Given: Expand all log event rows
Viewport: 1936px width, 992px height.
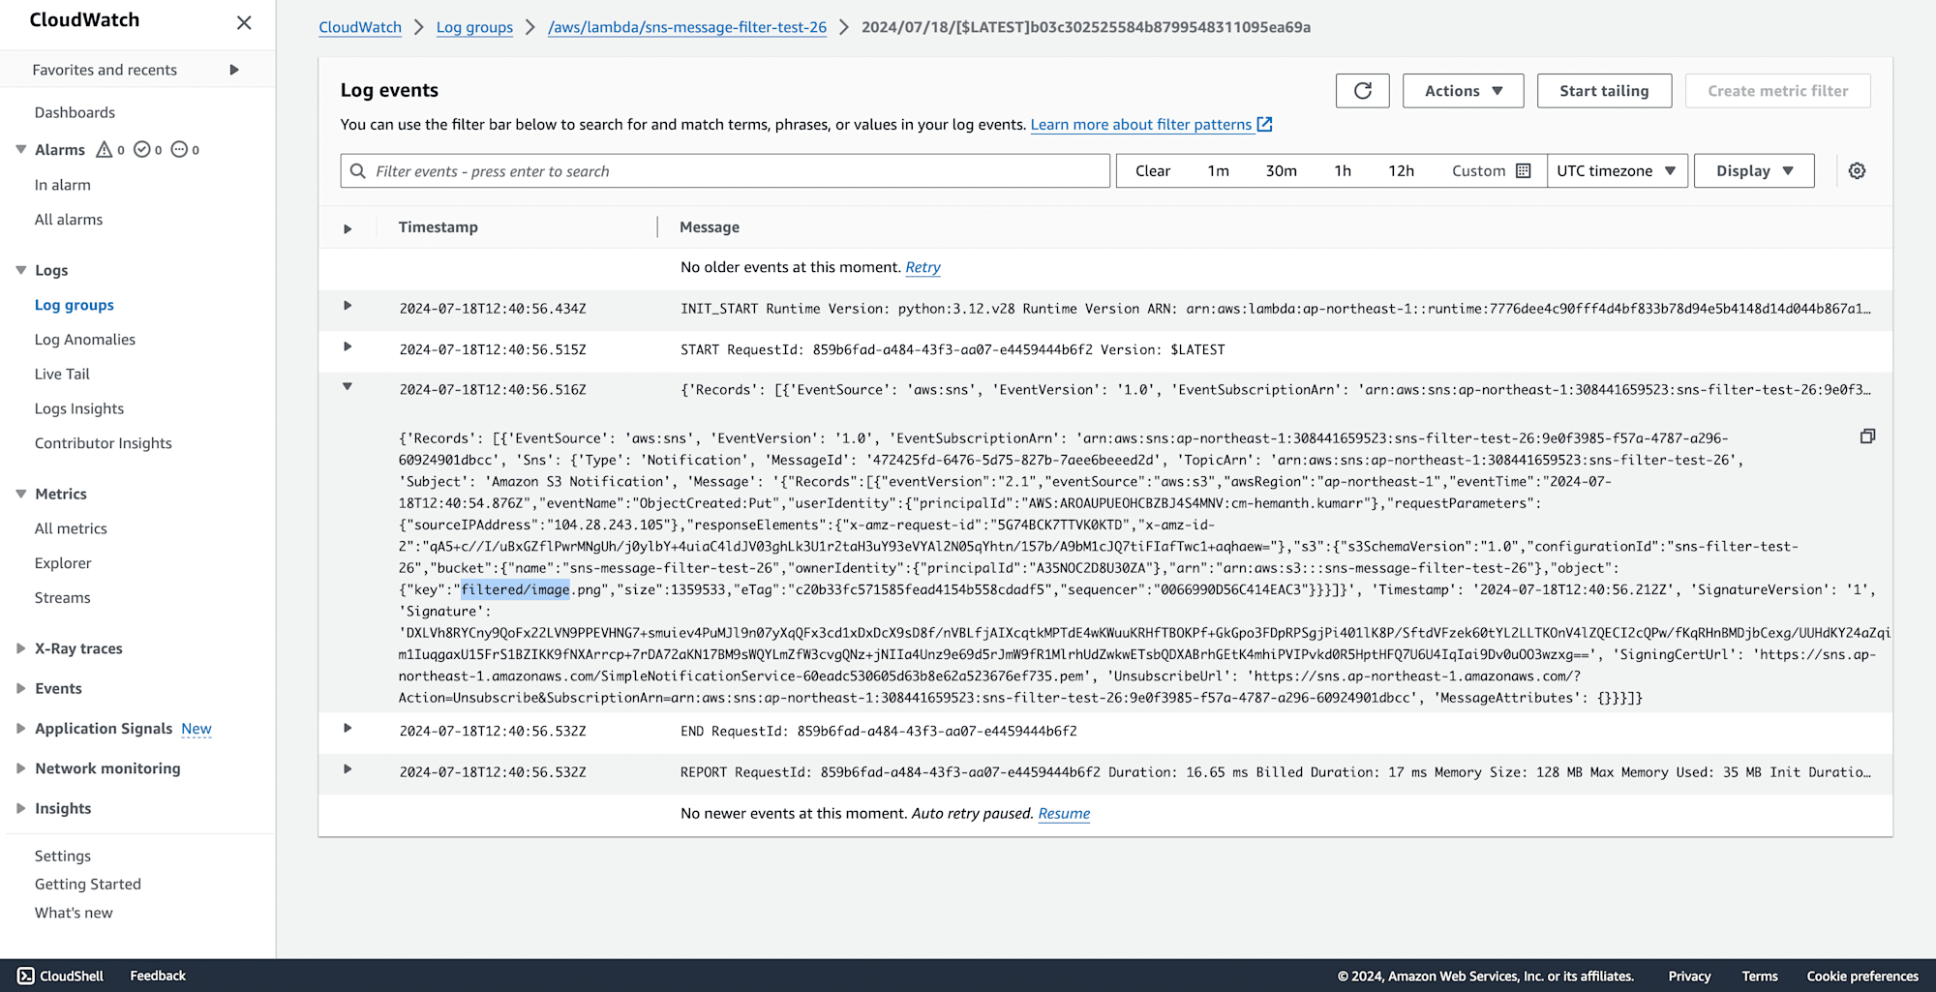Looking at the screenshot, I should (348, 228).
